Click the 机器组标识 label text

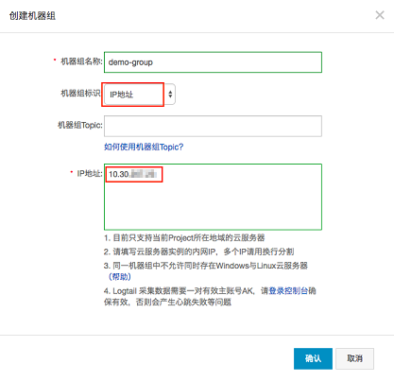[80, 94]
